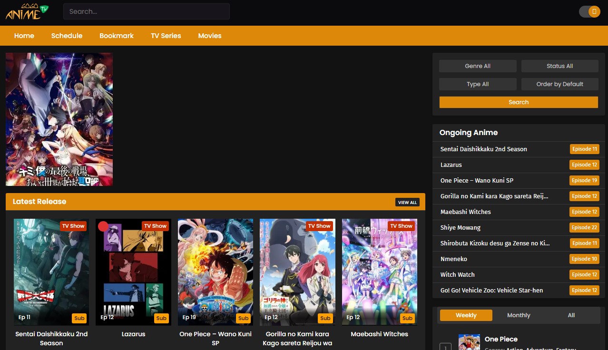The width and height of the screenshot is (608, 350).
Task: Open the Maebashi Witches poster
Action: [380, 272]
